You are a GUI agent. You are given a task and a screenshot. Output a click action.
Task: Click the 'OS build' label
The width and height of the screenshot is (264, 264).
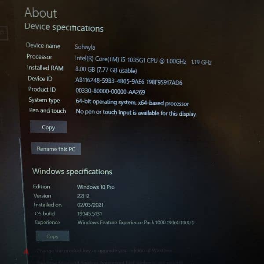pyautogui.click(x=44, y=213)
